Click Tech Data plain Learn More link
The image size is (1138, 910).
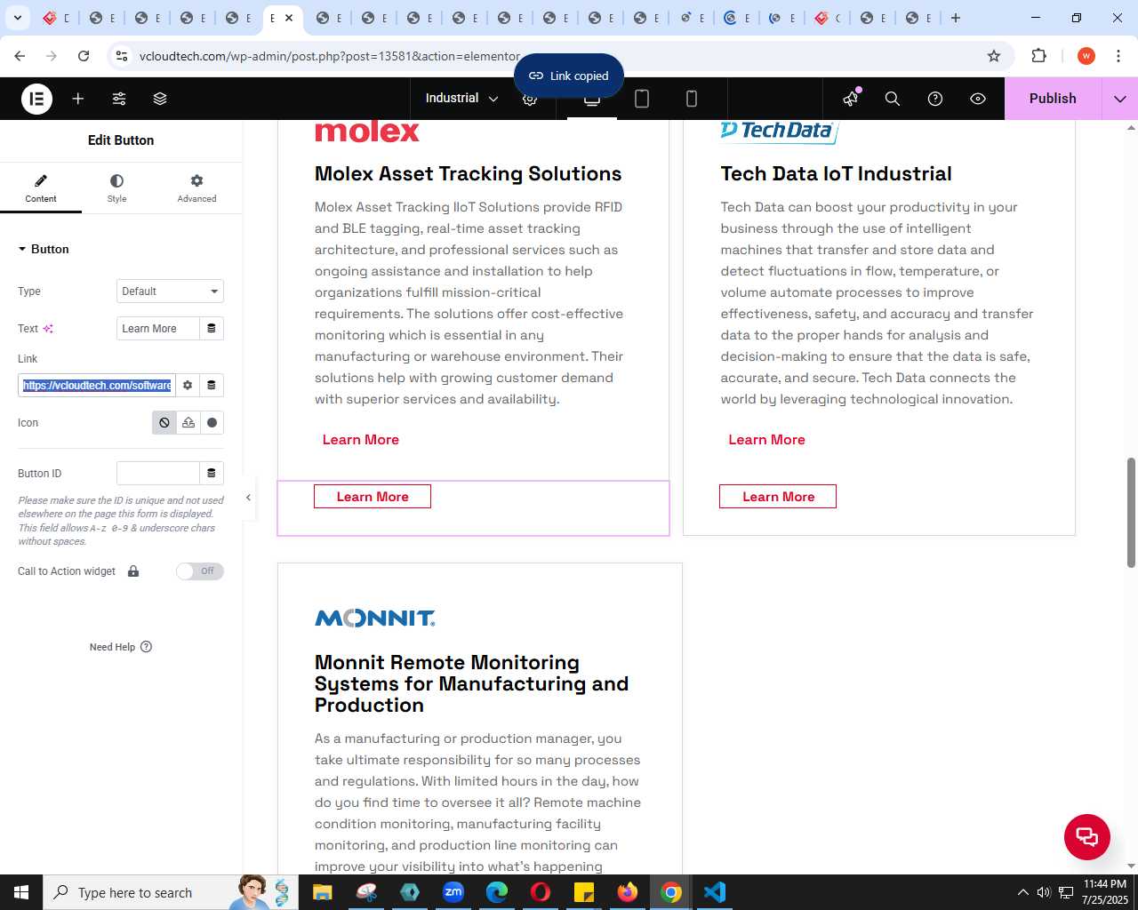[x=766, y=440]
